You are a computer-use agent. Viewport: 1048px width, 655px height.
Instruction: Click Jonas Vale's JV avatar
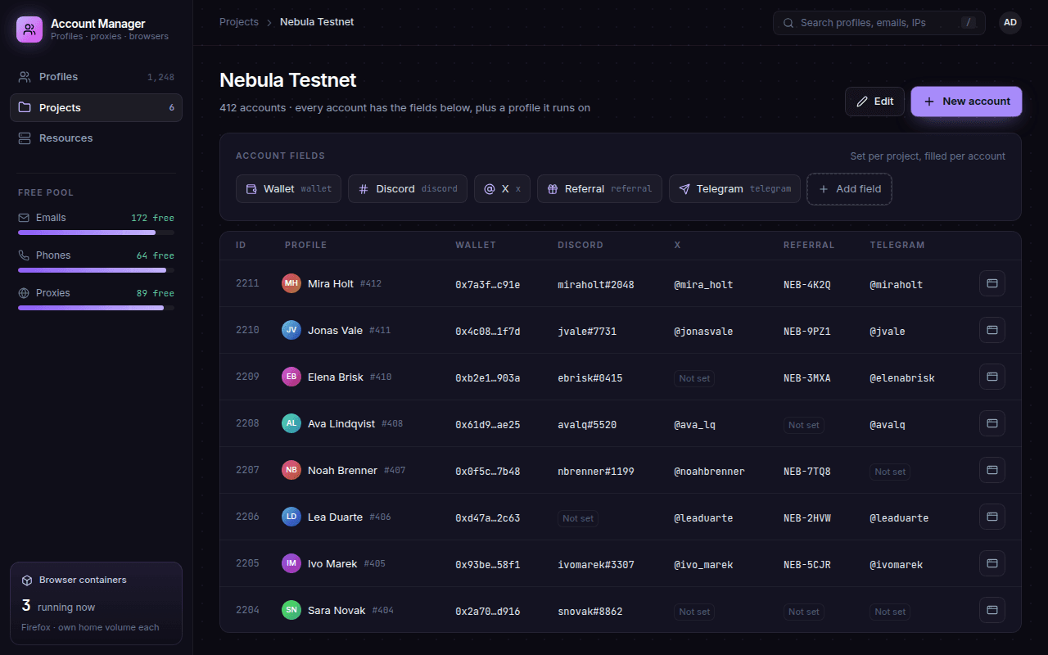(x=291, y=330)
